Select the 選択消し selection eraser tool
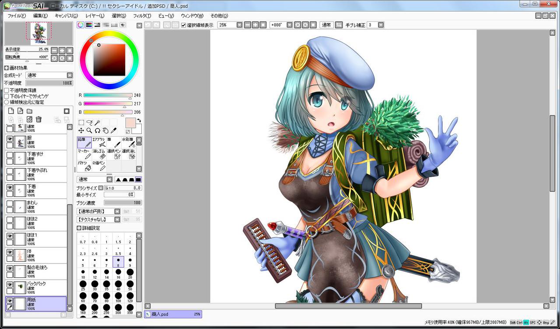 [128, 154]
